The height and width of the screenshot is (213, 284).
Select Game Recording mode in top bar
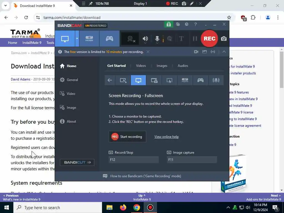[x=109, y=39]
